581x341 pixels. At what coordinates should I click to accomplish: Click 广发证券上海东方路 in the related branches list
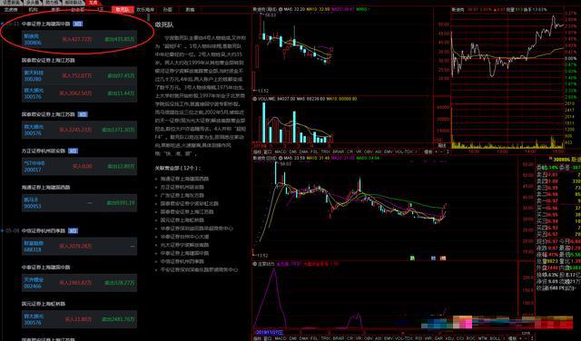click(182, 195)
